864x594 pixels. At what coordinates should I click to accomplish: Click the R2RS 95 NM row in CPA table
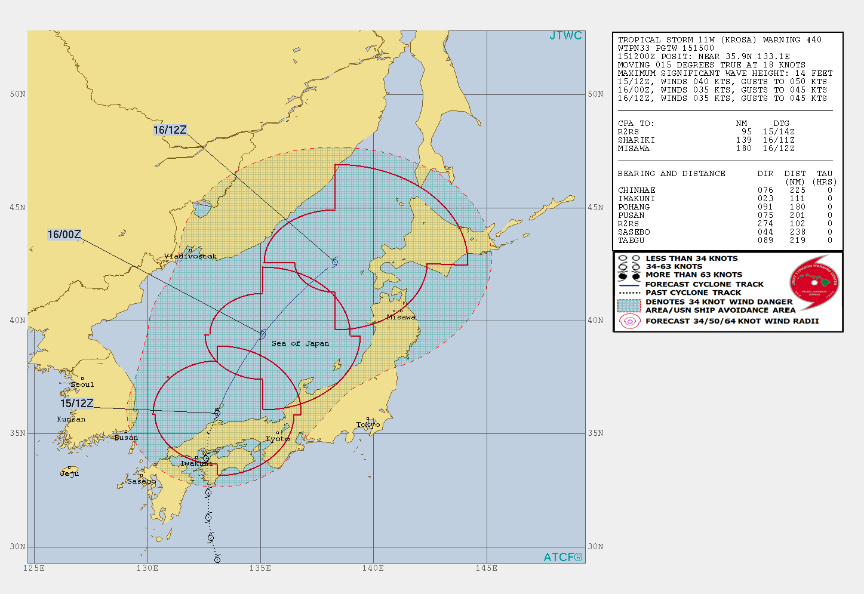(706, 132)
